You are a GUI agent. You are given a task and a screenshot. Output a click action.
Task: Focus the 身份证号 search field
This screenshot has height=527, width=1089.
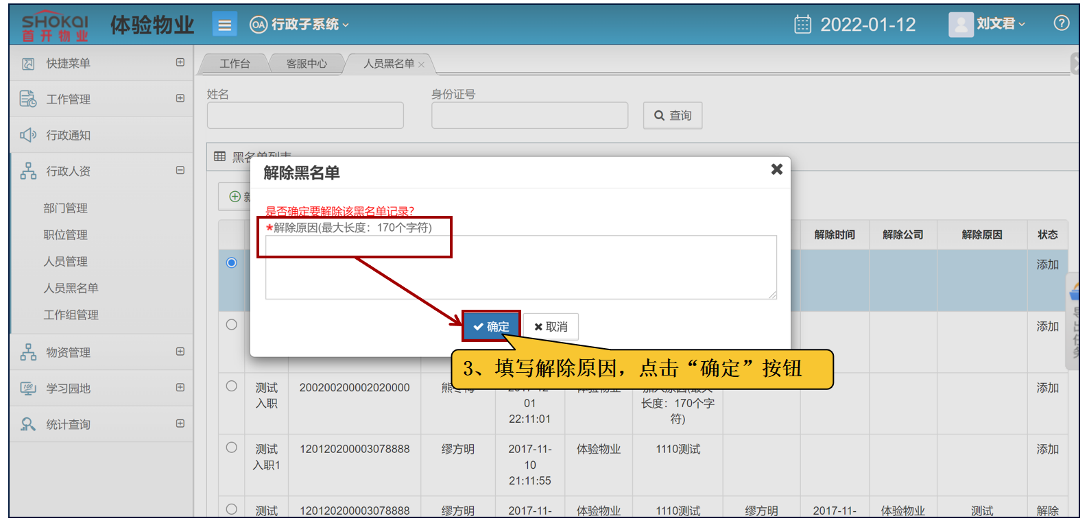coord(529,115)
